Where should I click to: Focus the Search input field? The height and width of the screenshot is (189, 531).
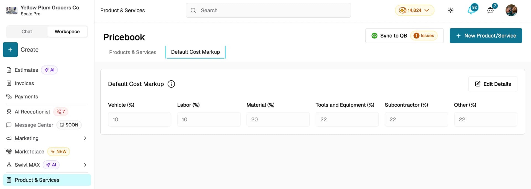[268, 11]
